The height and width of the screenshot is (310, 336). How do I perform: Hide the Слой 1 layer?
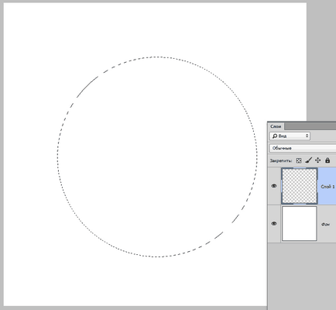[x=274, y=186]
